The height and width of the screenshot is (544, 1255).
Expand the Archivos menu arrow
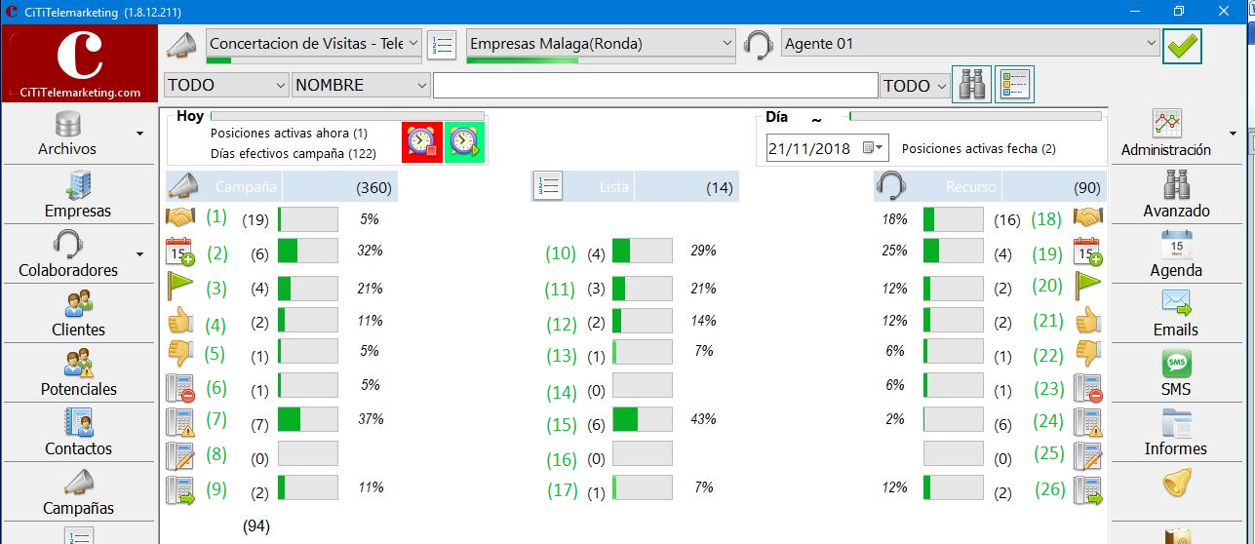(139, 133)
